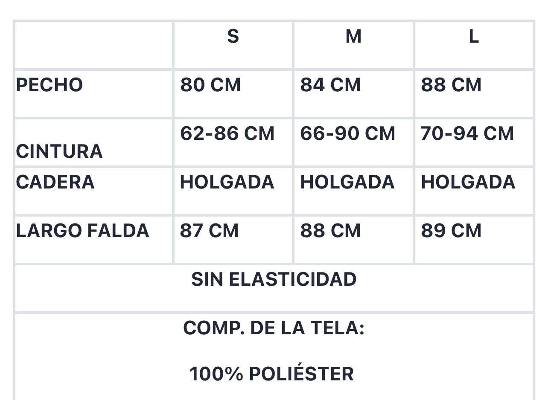Image resolution: width=548 pixels, height=400 pixels.
Task: Click the M size column header
Action: point(353,37)
